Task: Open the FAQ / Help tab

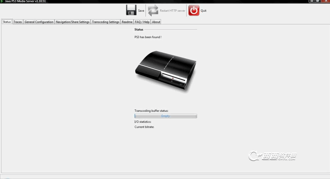Action: click(142, 22)
